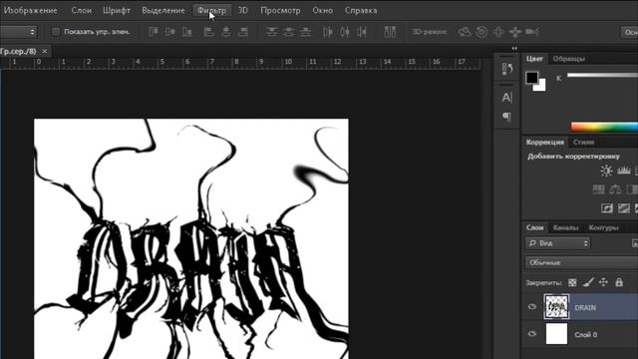The height and width of the screenshot is (359, 638).
Task: Click the distribute top edges icon
Action: pyautogui.click(x=271, y=32)
